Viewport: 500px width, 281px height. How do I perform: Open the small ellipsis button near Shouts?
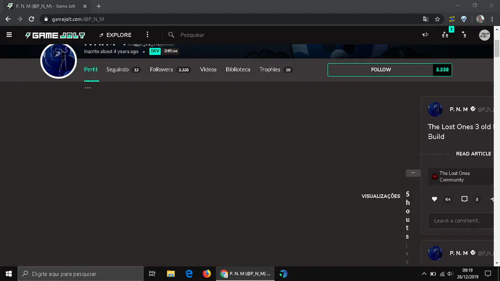[413, 173]
